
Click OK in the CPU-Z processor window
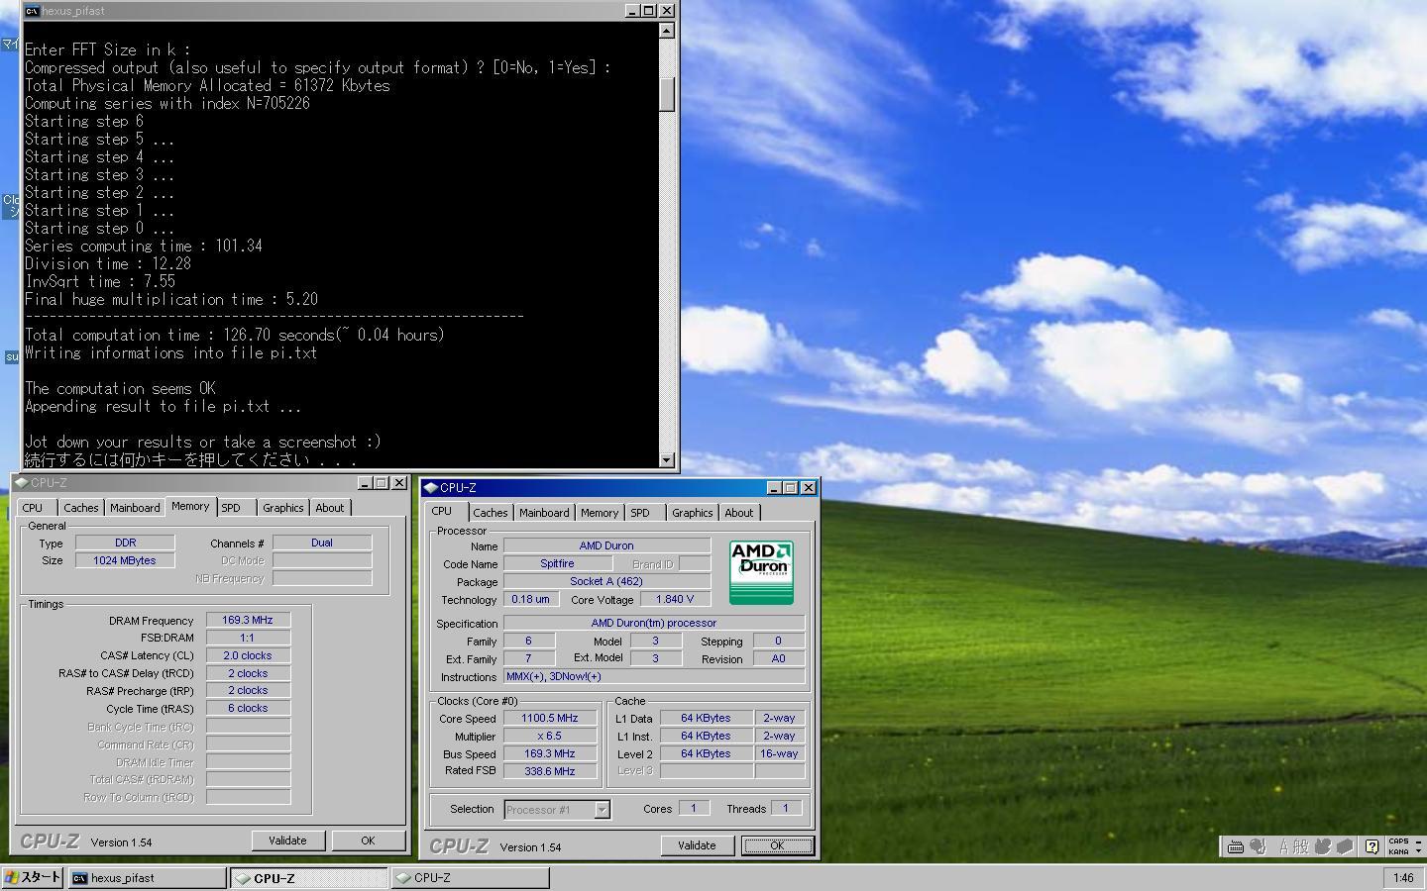(777, 845)
